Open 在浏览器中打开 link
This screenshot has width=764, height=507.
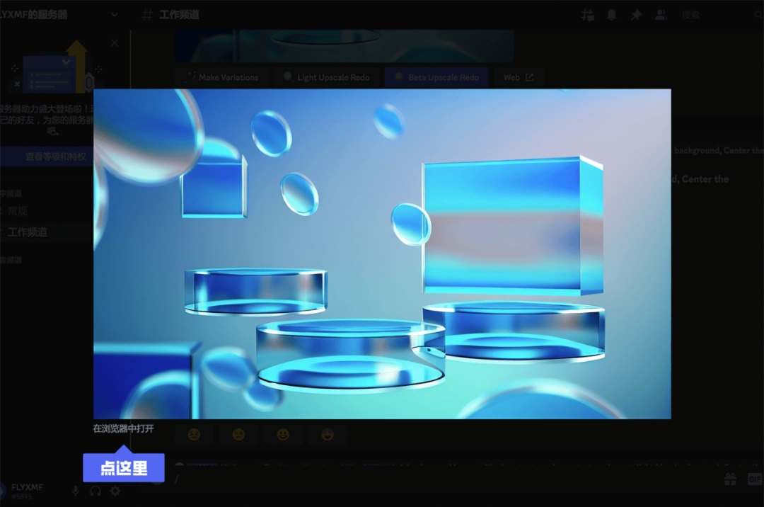(x=125, y=428)
